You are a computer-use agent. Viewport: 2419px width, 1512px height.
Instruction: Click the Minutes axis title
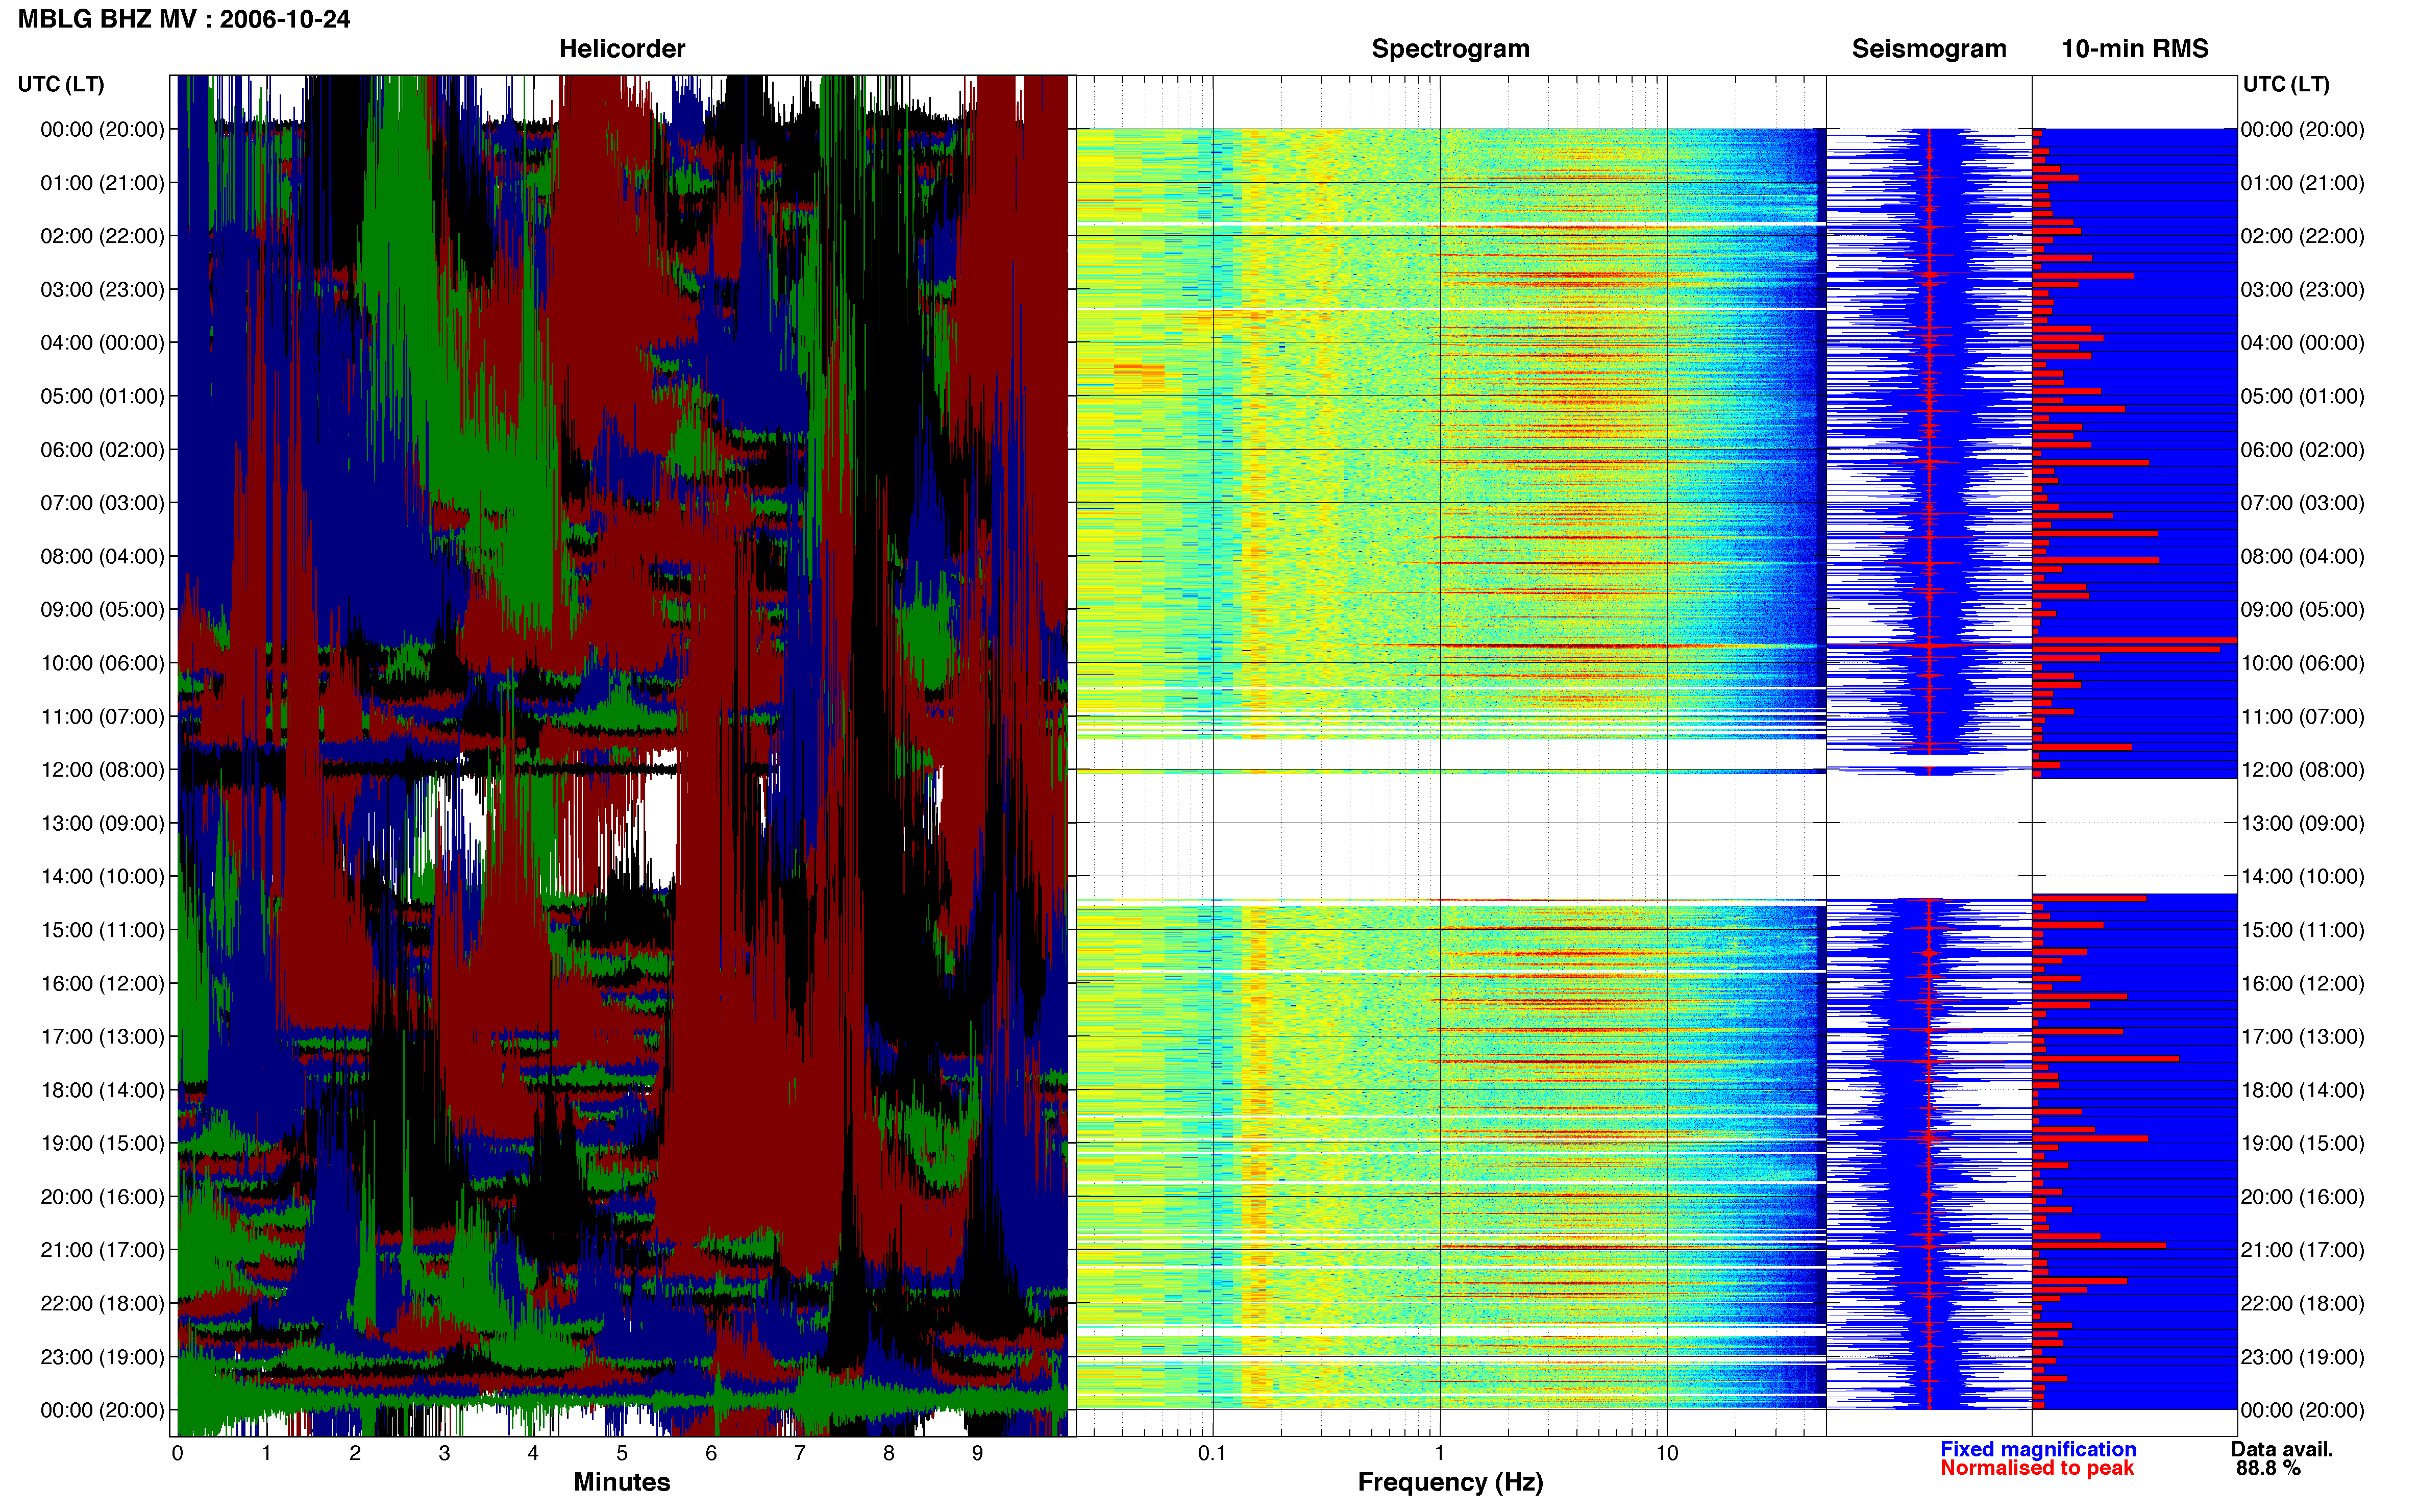[x=621, y=1482]
